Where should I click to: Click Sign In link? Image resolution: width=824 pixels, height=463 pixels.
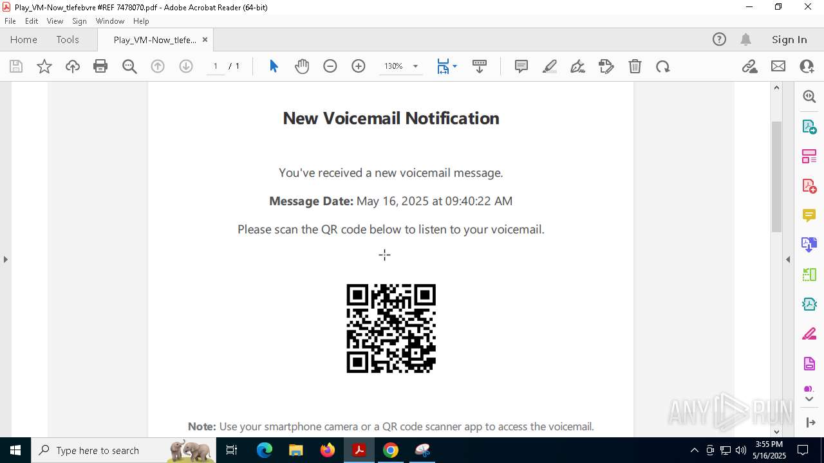pyautogui.click(x=789, y=39)
